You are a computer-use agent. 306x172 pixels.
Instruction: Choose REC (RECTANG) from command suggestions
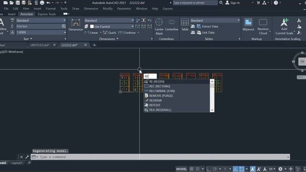[176, 86]
